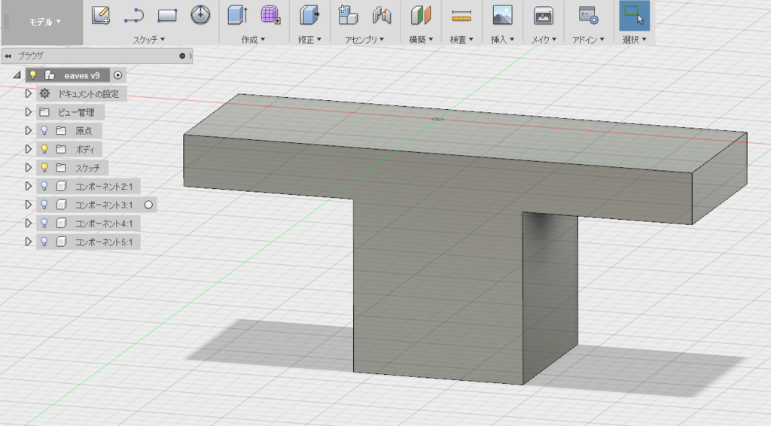This screenshot has width=771, height=426.
Task: Open the 修正 menu
Action: click(309, 40)
